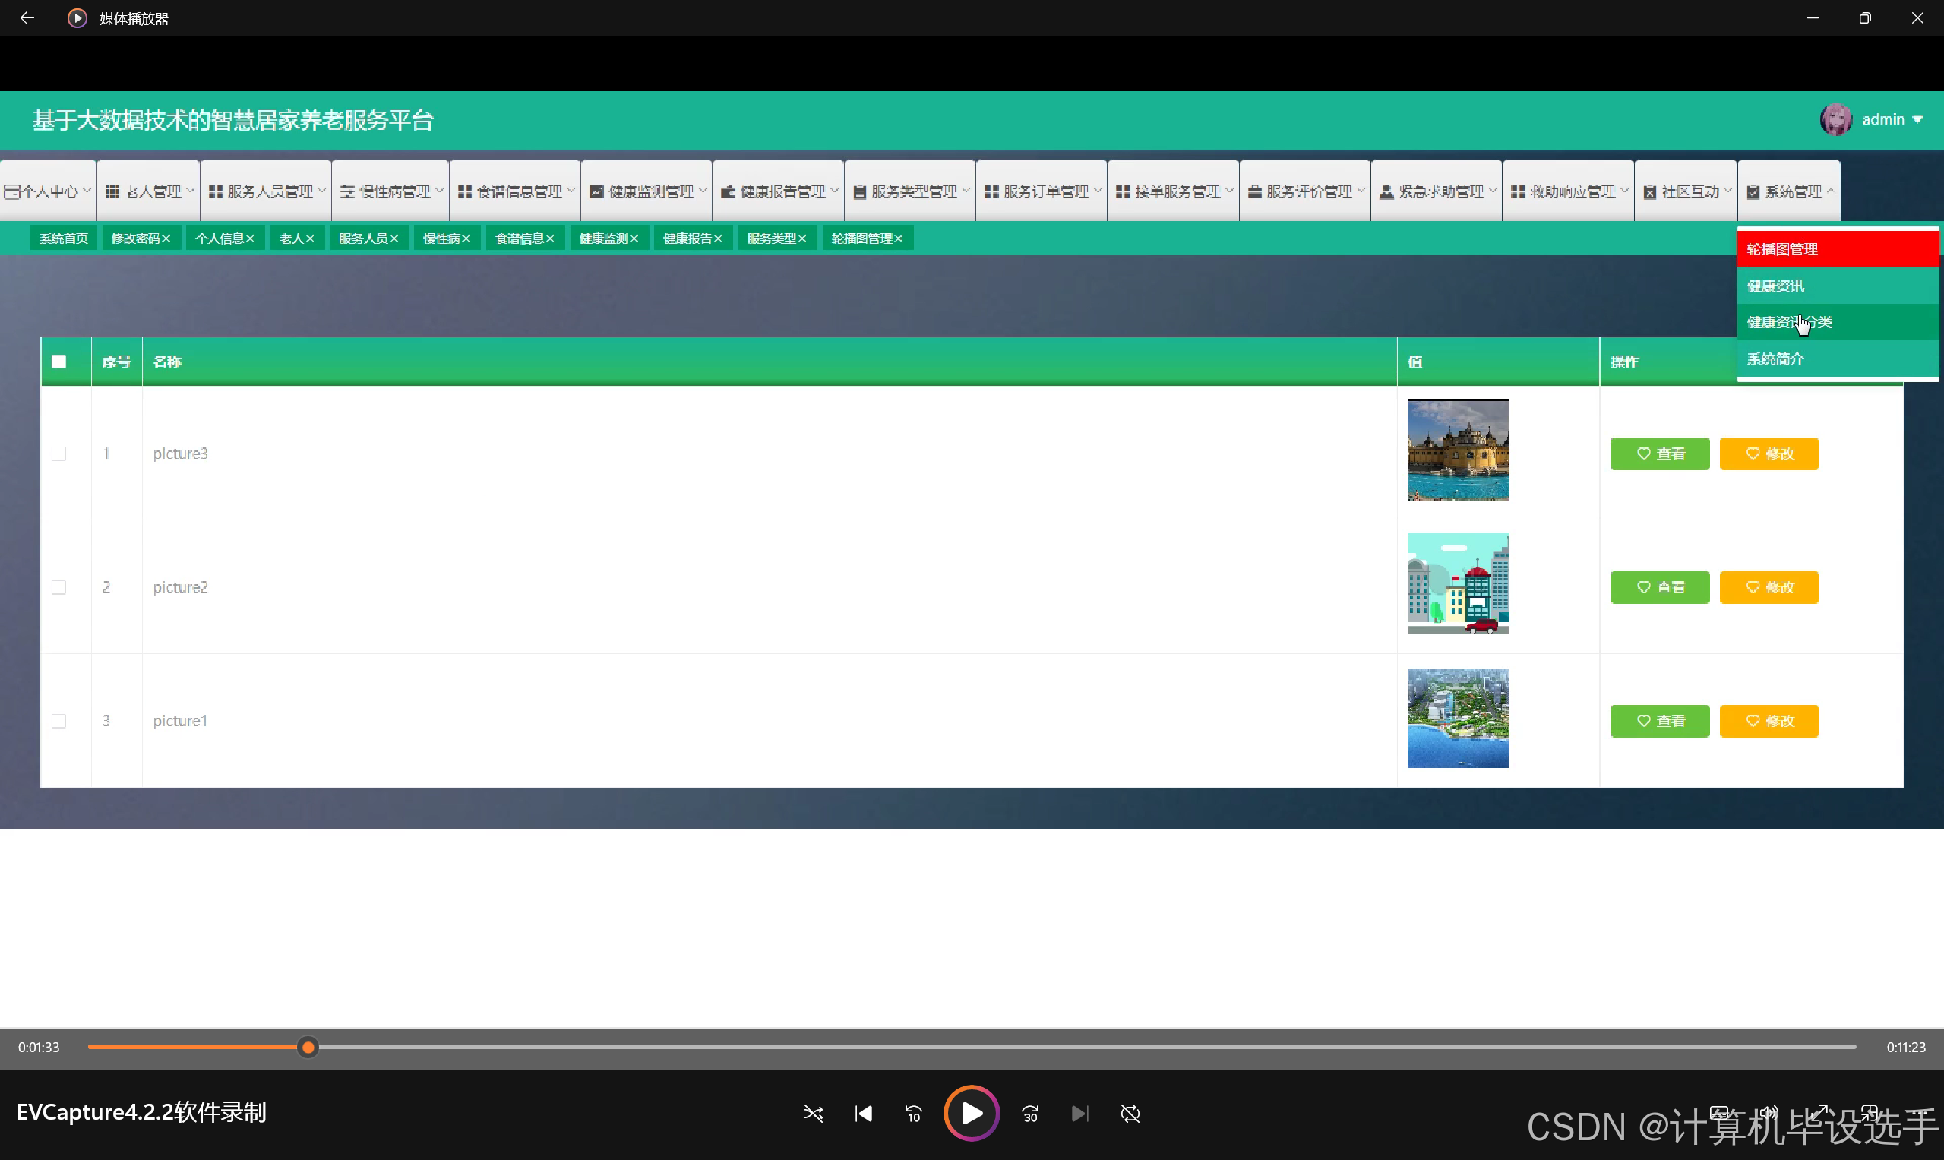Choose 健康资讯 from system menu

coord(1775,286)
